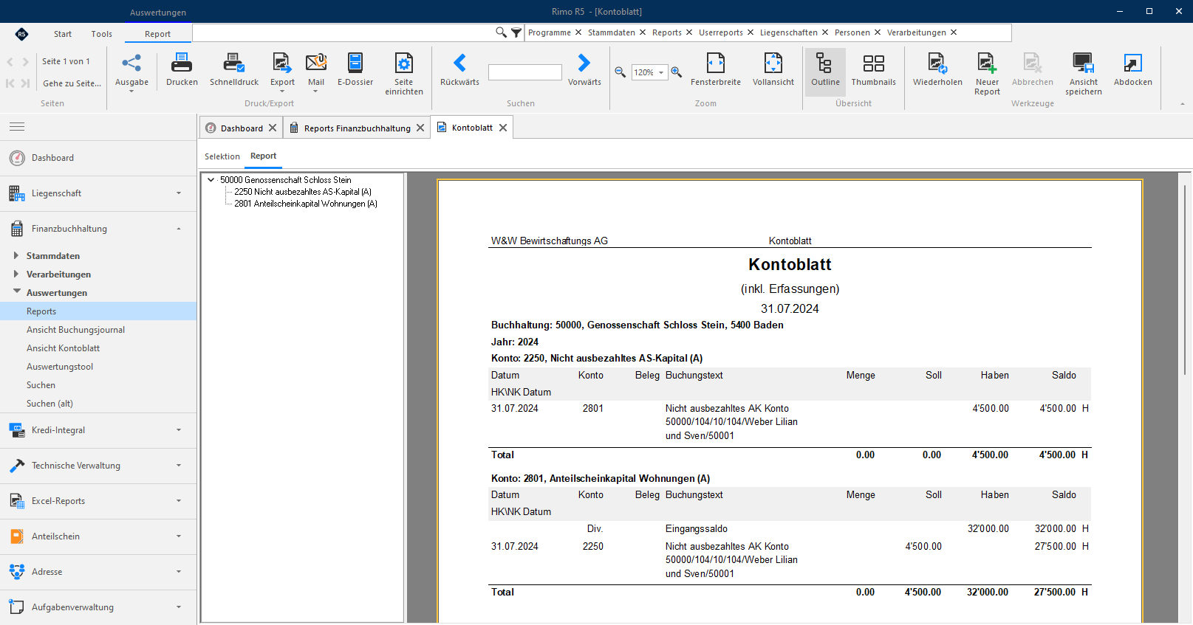Viewport: 1193px width, 625px height.
Task: Switch to Vollansicht view
Action: click(773, 70)
